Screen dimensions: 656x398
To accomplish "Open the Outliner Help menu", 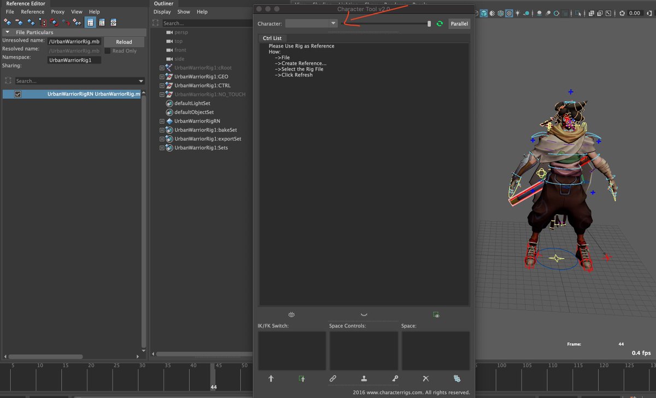I will 202,11.
